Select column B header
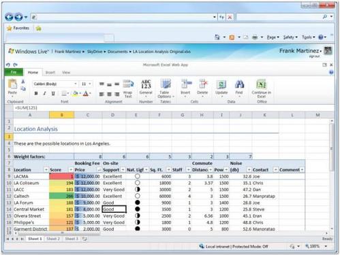340x255 pixels. (x=61, y=115)
